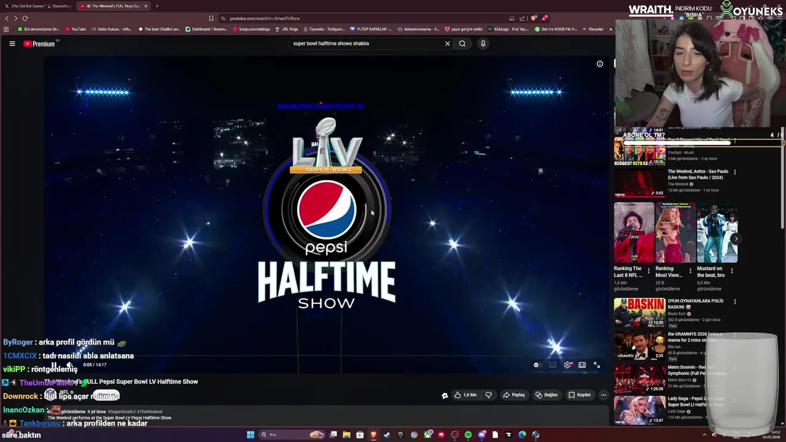
Task: Click the sparkle icon left of like button
Action: (x=445, y=395)
